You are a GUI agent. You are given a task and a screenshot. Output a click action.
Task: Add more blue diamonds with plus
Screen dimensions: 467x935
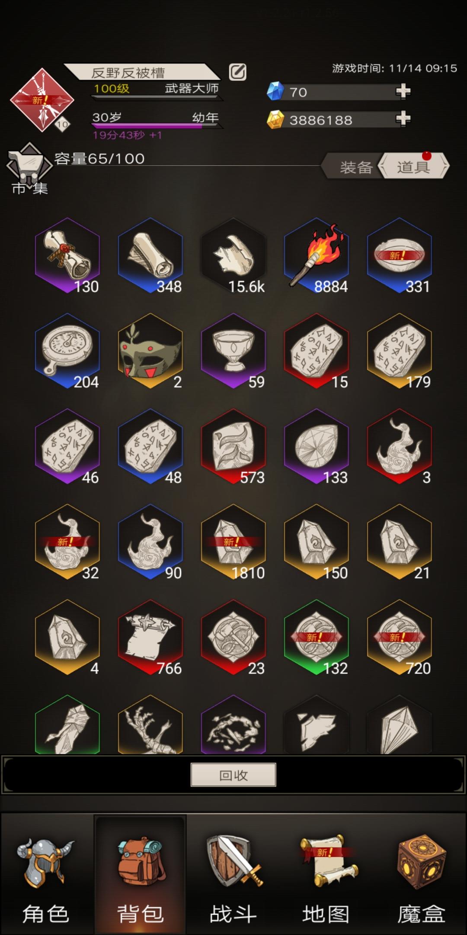click(403, 91)
